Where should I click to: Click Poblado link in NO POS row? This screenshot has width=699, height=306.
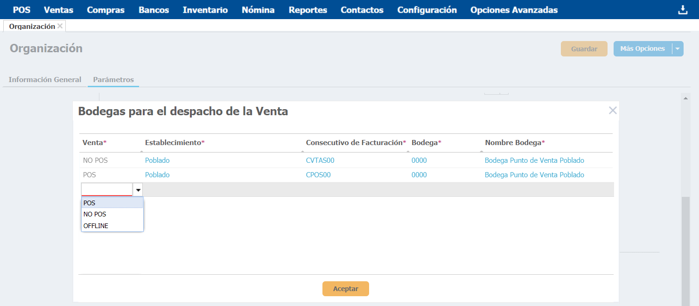(157, 160)
